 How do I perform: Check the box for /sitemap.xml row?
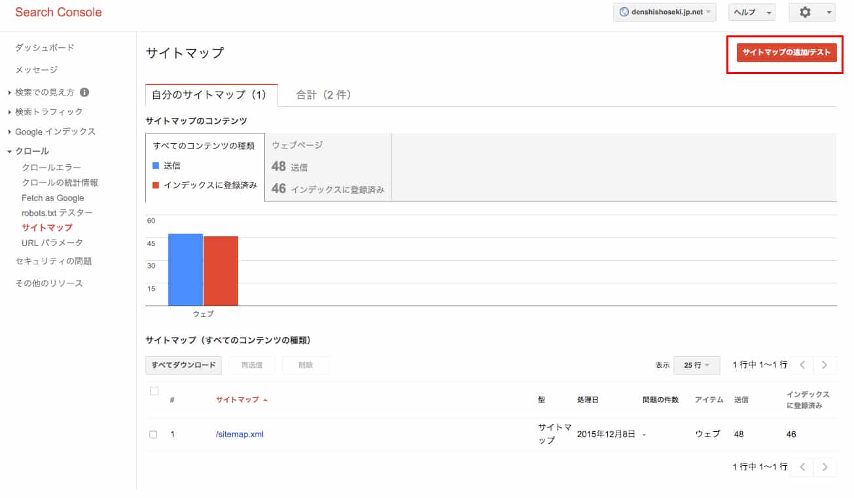[153, 435]
